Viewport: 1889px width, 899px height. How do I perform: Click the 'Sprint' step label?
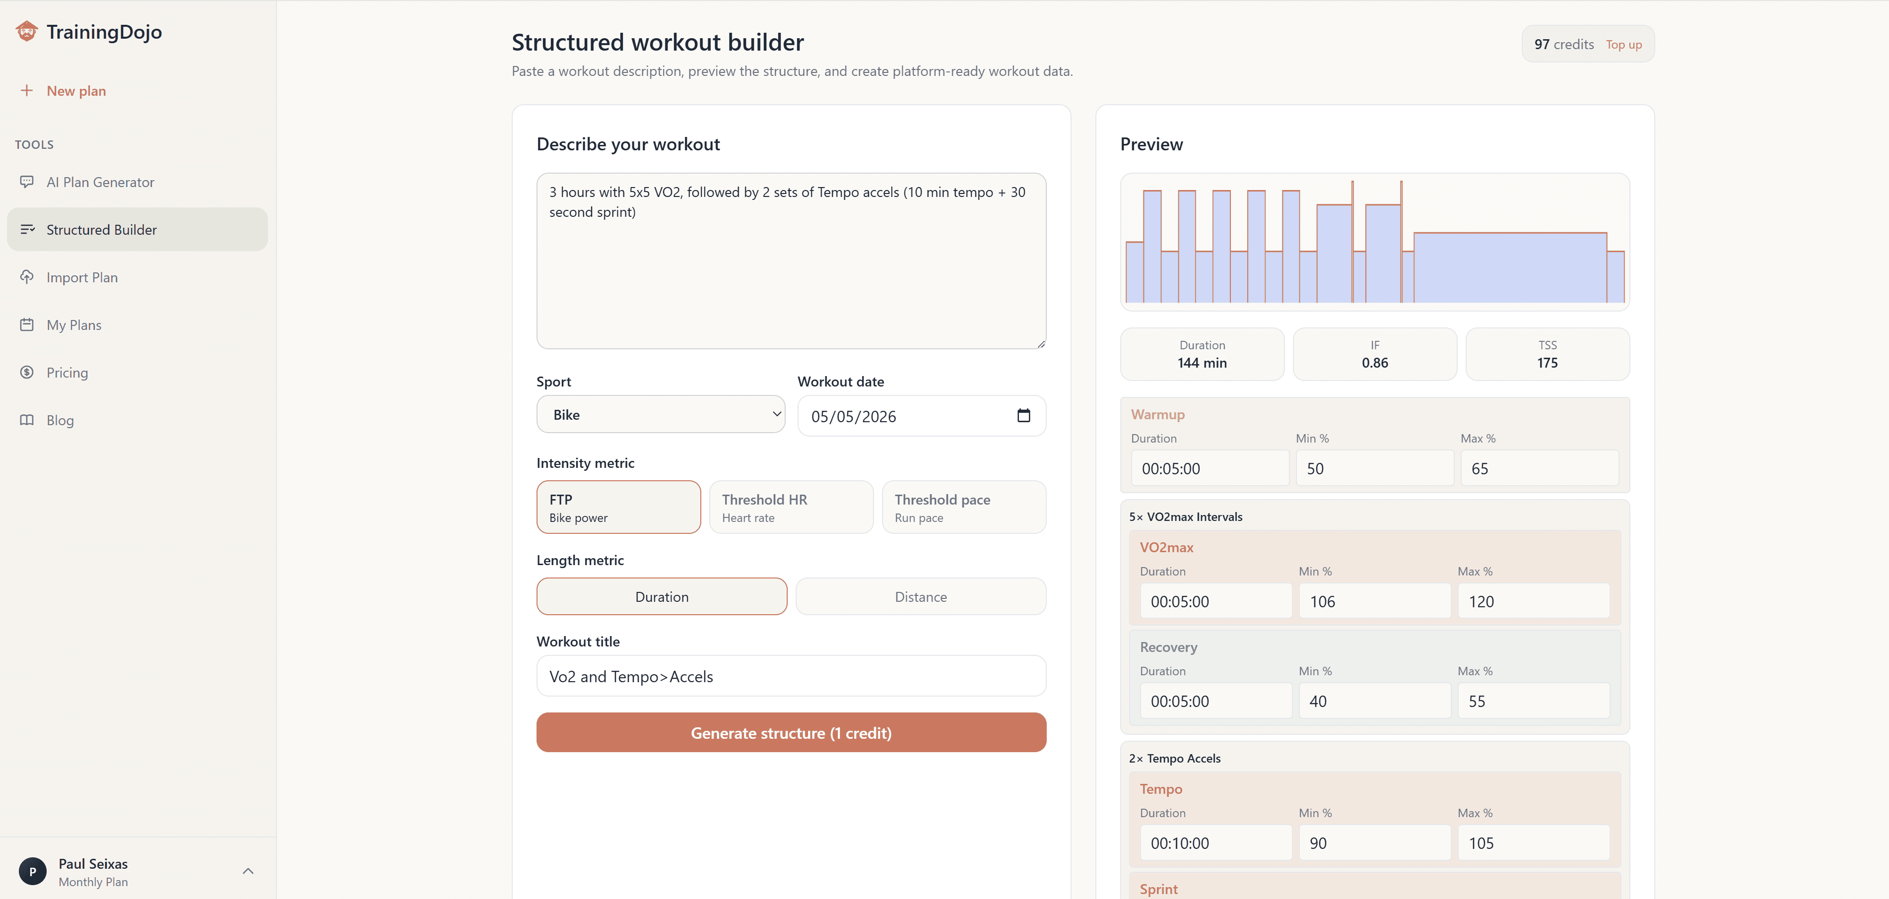click(x=1158, y=889)
